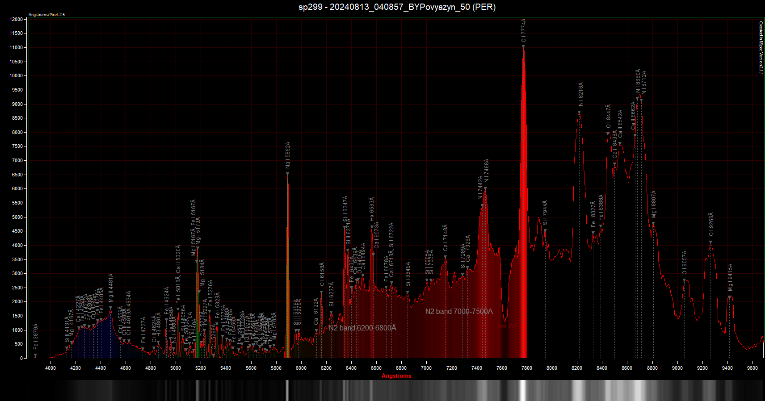Select the Mg I 4167Å line label

72,323
